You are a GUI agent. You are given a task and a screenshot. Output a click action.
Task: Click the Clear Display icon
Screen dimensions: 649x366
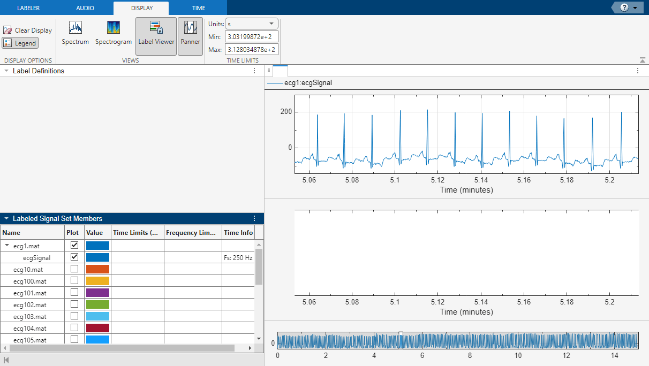coord(7,30)
